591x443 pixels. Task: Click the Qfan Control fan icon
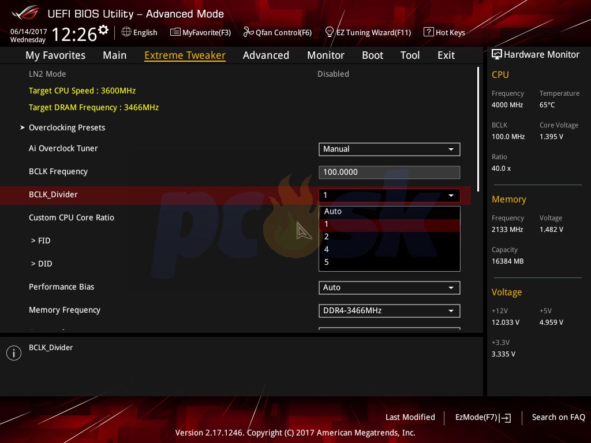pyautogui.click(x=248, y=32)
